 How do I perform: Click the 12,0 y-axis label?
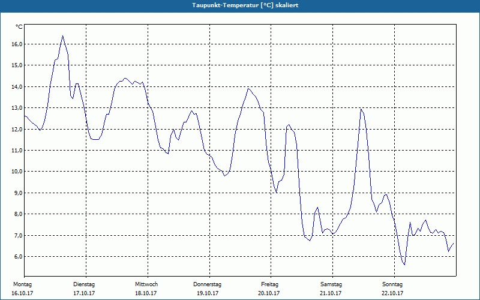[17, 129]
